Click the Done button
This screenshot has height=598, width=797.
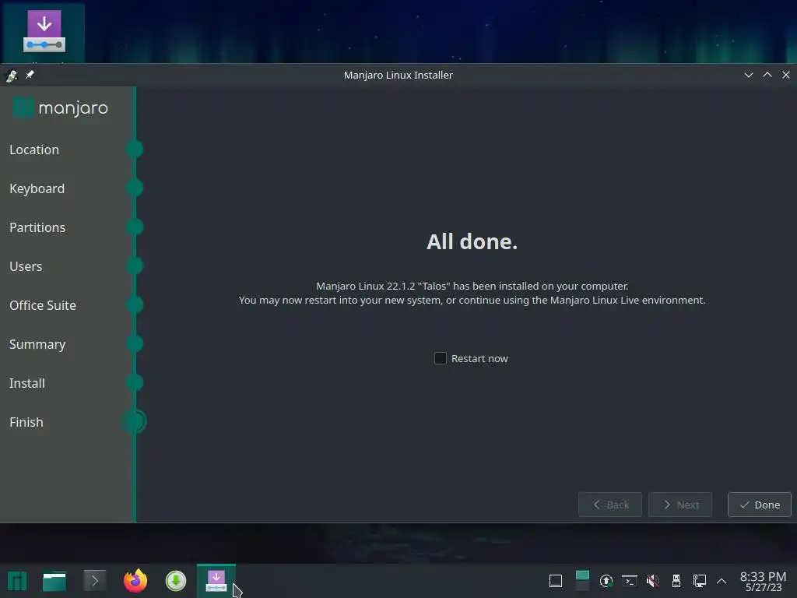[760, 505]
